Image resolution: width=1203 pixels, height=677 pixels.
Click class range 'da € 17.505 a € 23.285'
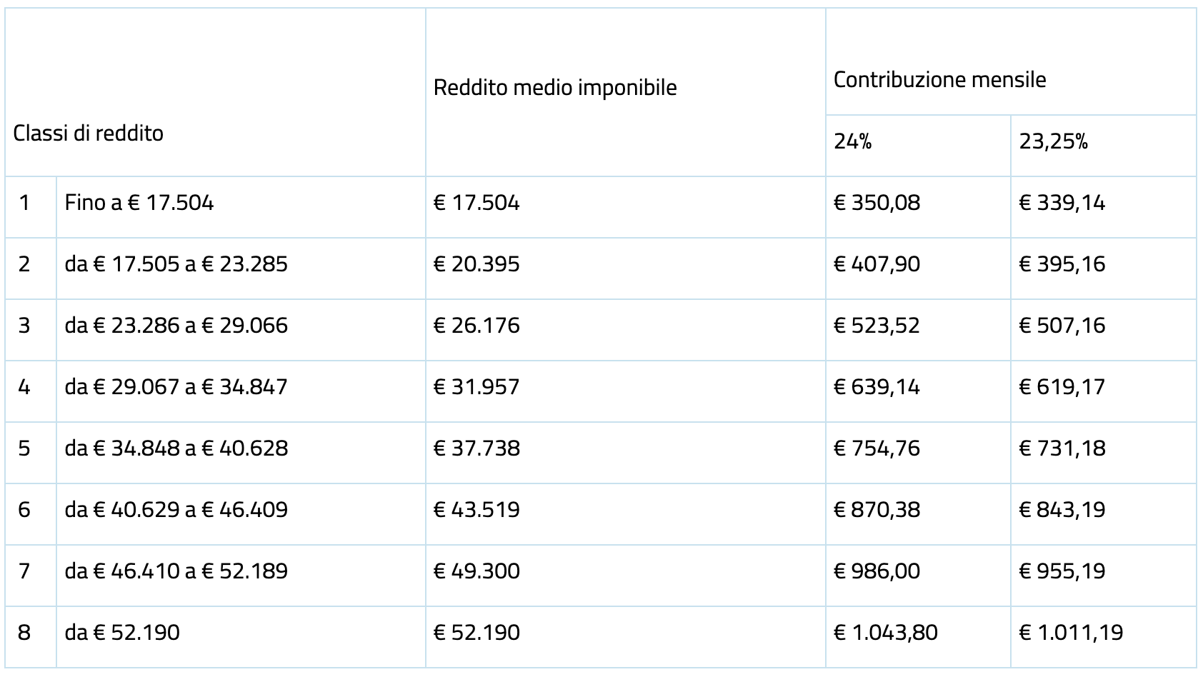tap(176, 264)
